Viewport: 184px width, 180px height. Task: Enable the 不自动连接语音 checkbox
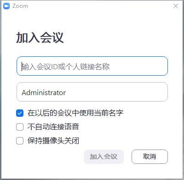pos(20,127)
